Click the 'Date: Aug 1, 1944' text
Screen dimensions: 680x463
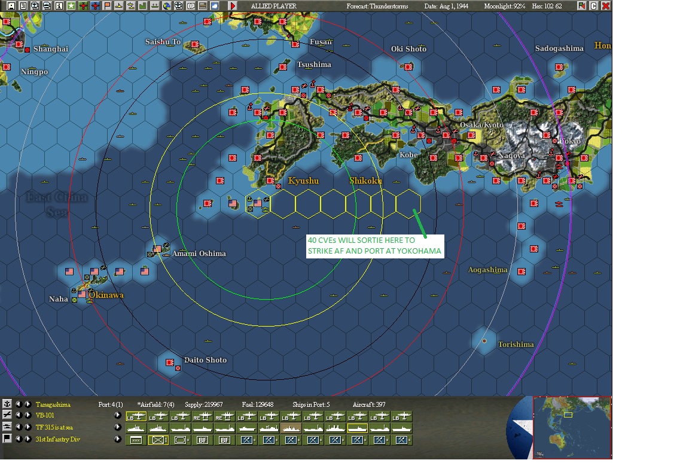446,6
